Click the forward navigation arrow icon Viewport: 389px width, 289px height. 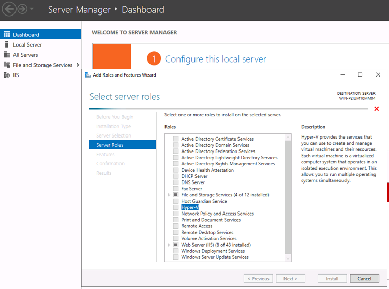pos(23,9)
